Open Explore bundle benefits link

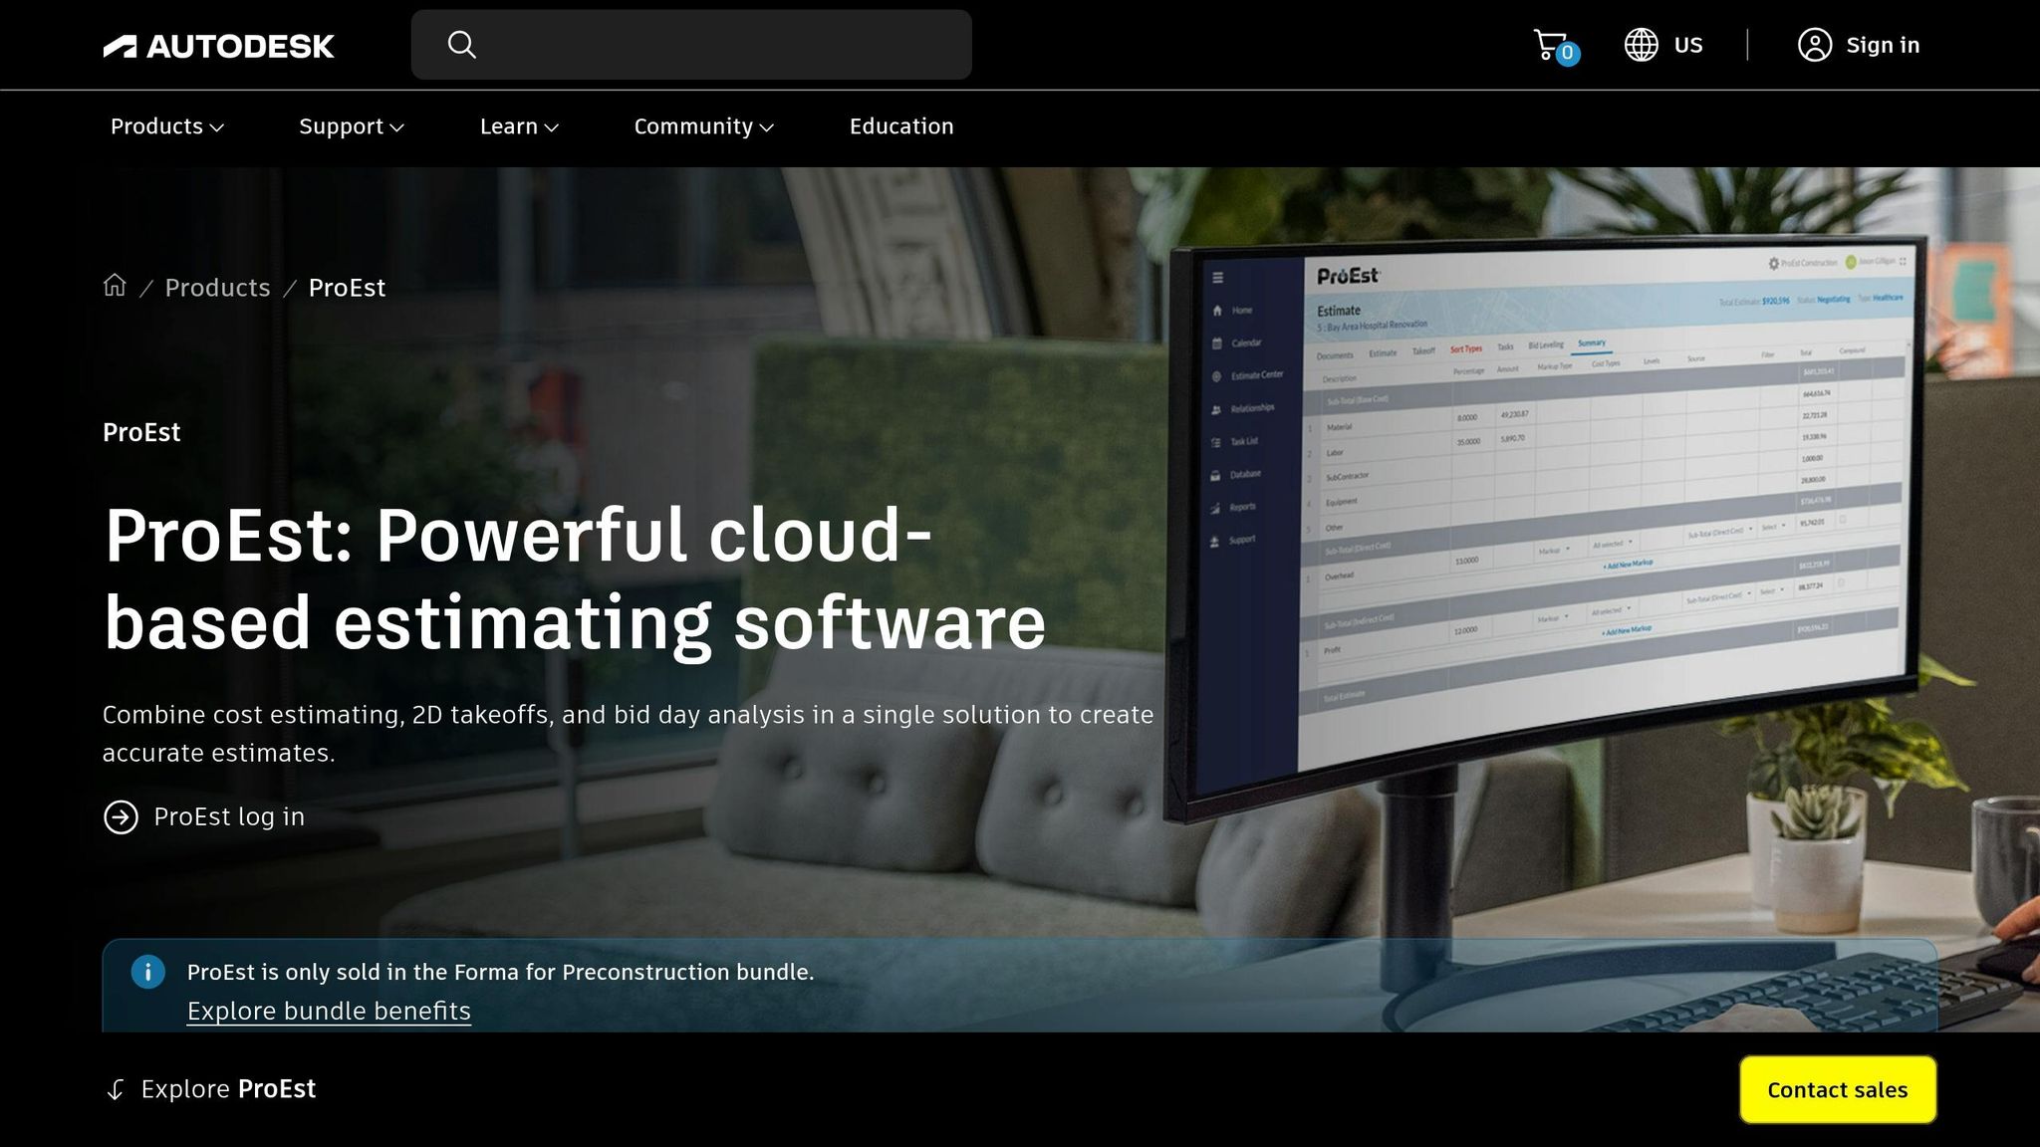[x=329, y=1011]
